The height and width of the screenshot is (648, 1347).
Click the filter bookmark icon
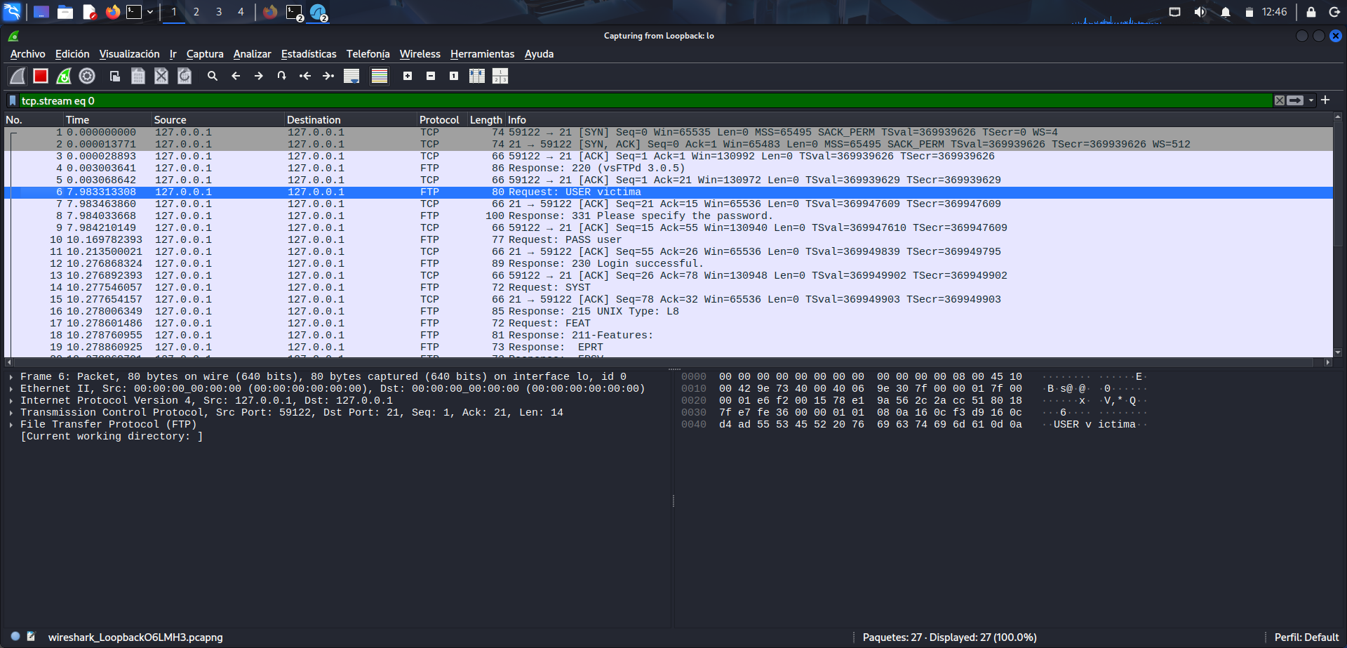(x=11, y=100)
